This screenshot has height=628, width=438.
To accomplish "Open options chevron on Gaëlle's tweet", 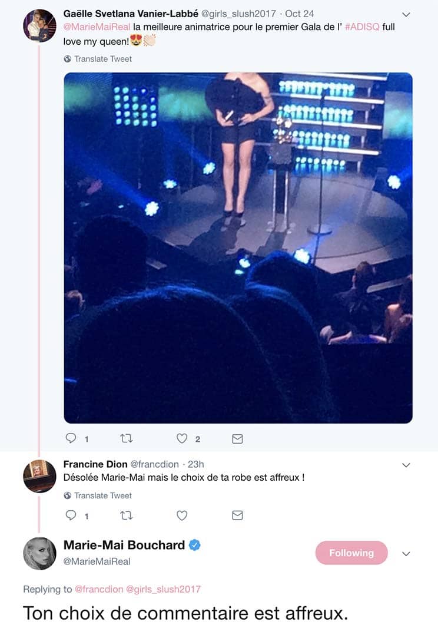I will click(406, 15).
